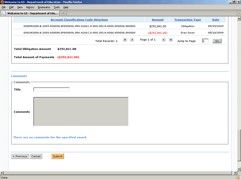241x180 pixels.
Task: Go to the first page of records
Action: coord(125,40)
